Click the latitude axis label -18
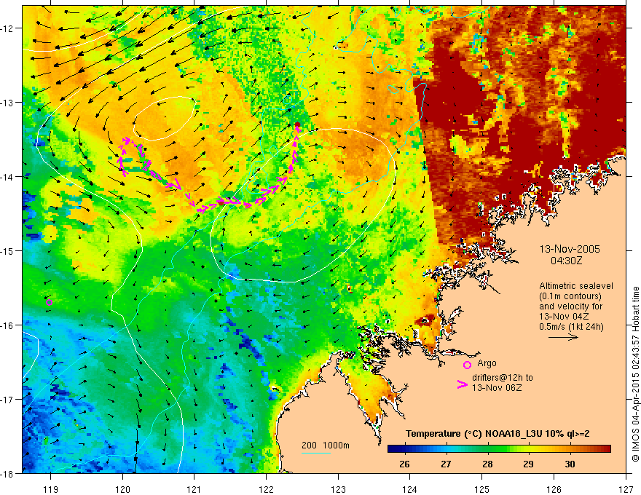 (x=8, y=474)
